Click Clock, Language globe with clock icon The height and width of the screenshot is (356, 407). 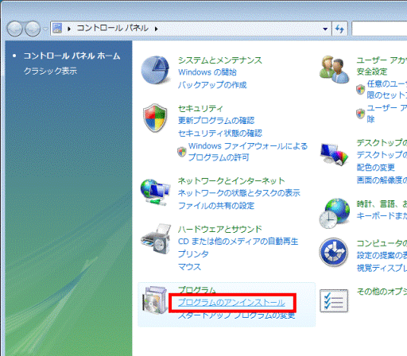pyautogui.click(x=335, y=214)
